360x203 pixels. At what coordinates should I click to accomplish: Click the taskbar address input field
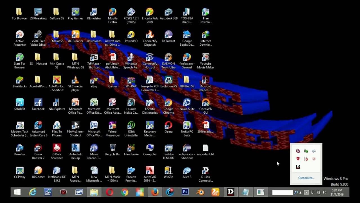[282, 193]
